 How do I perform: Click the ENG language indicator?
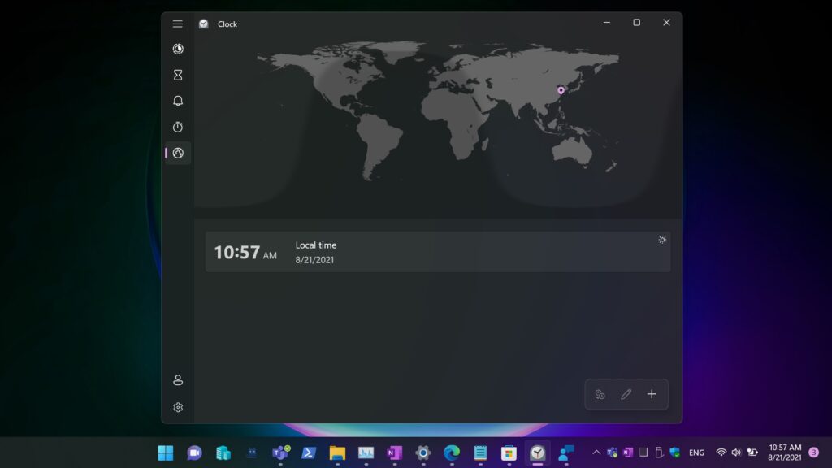696,453
